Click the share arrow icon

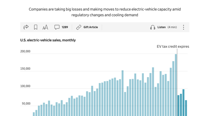[x=26, y=27]
